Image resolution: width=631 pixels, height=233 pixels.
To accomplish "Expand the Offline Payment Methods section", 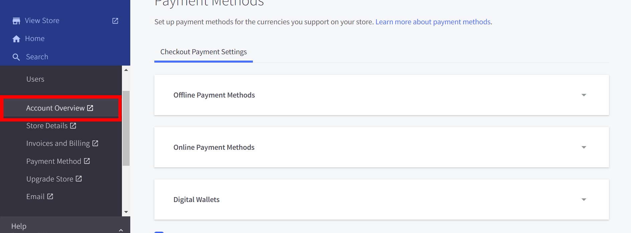I will click(x=584, y=95).
